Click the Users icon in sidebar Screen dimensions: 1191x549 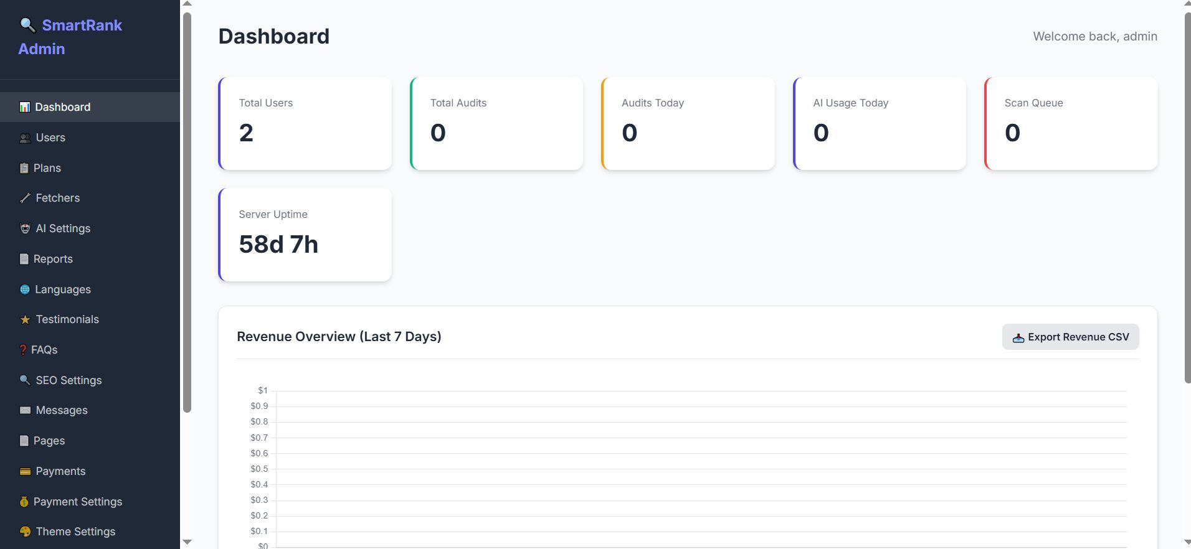click(25, 138)
